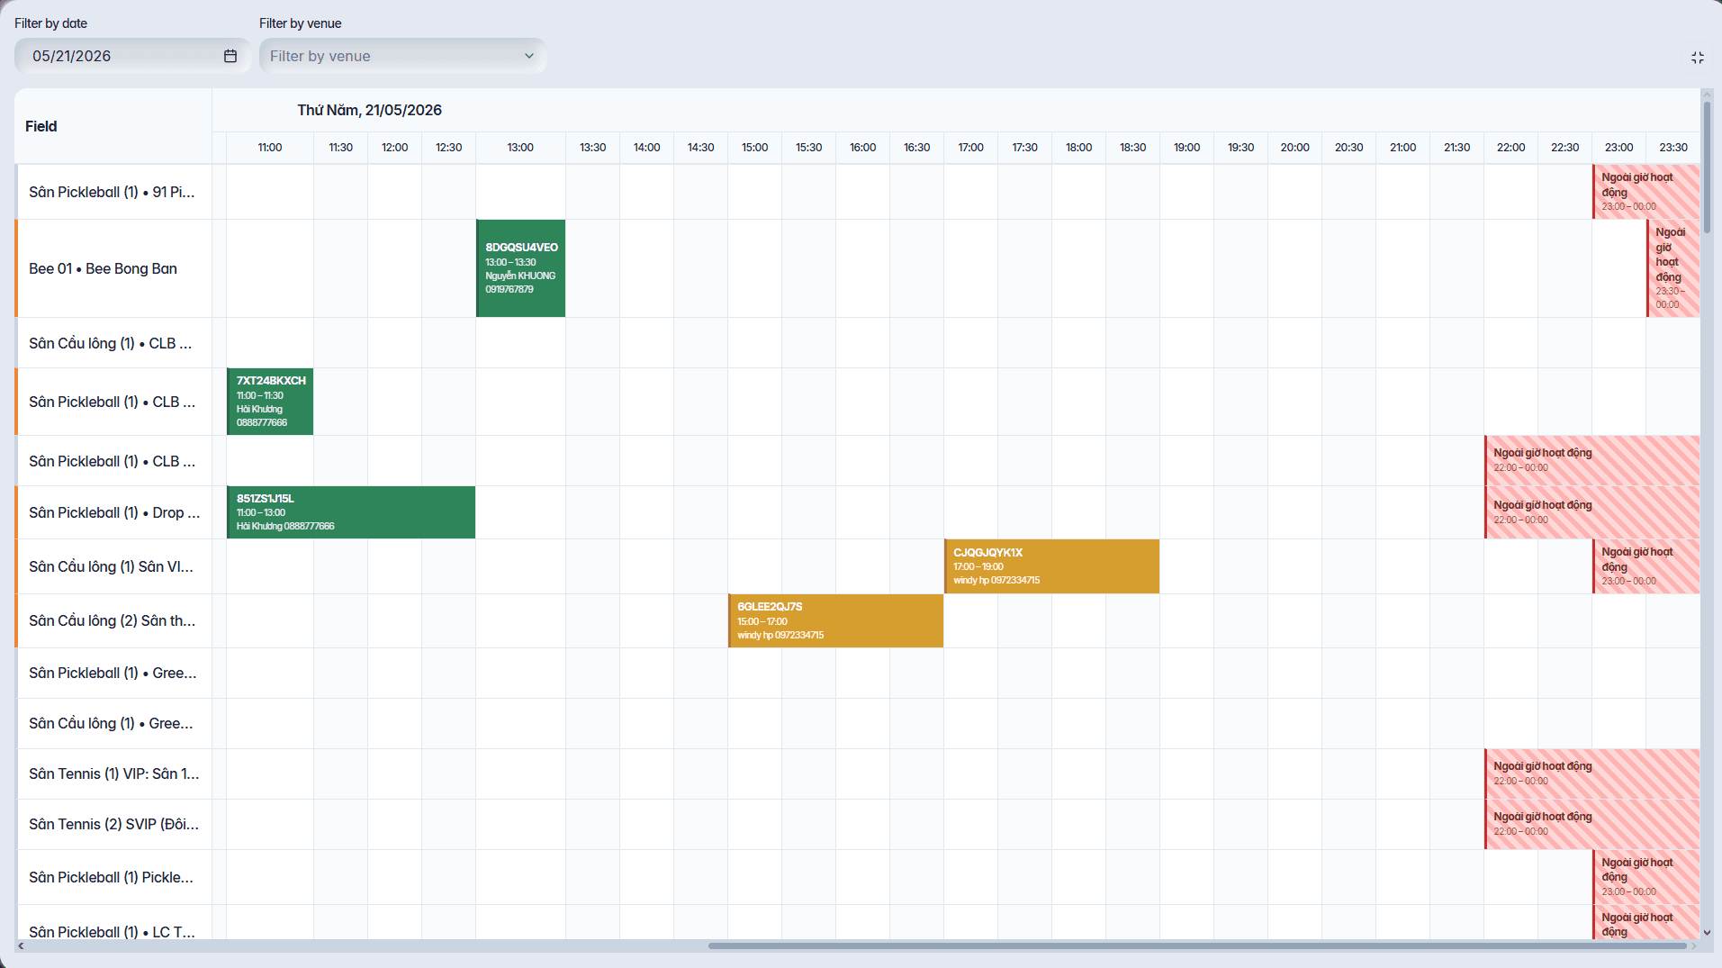The height and width of the screenshot is (968, 1722).
Task: Click closed-hours block on 91 Pi... Pickleball row
Action: [1646, 192]
